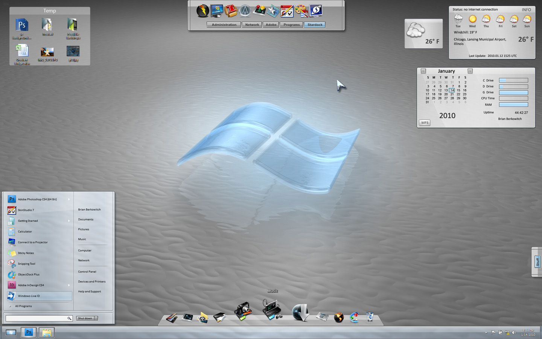542x339 pixels.
Task: Open Sticky Notes from Start menu
Action: pos(39,253)
